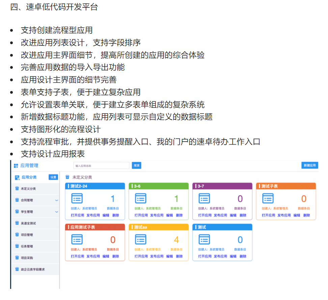Screen dimensions: 328x300
Task: Click the form icon in 测试子表 card
Action: (x=268, y=198)
